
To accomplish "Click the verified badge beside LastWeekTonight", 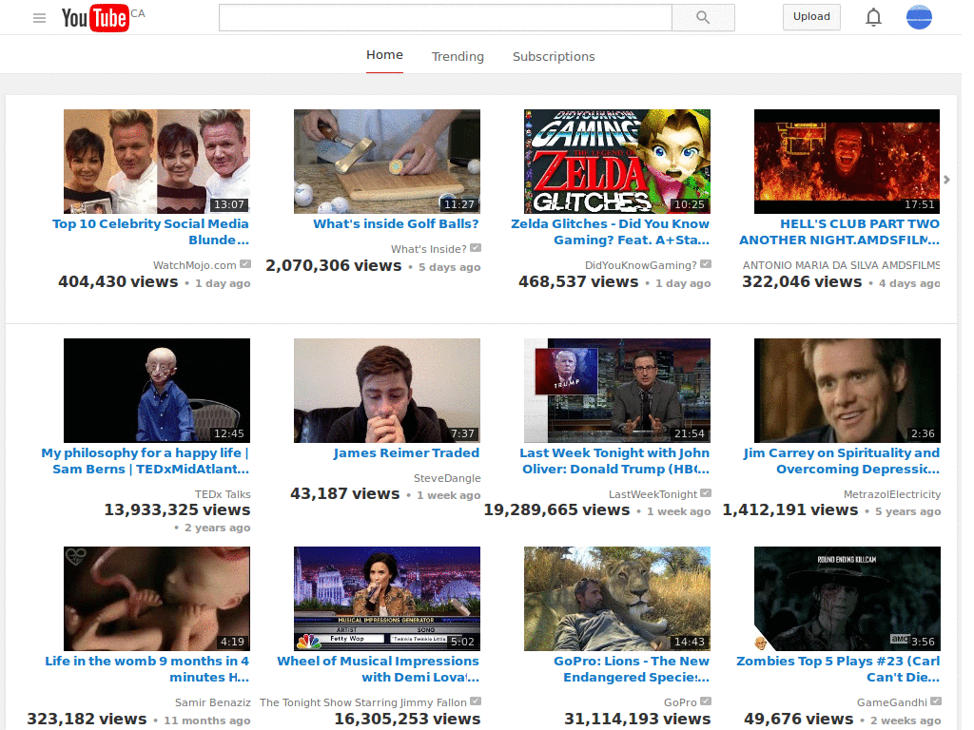I will (706, 493).
